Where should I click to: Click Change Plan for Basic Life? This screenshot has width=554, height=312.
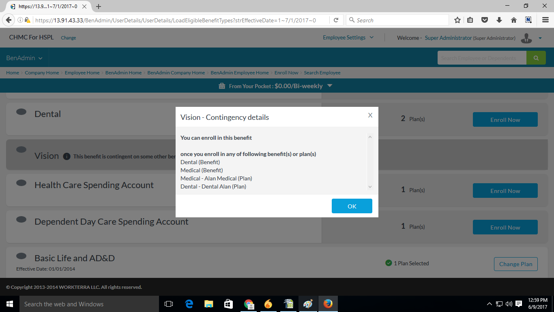tap(515, 264)
